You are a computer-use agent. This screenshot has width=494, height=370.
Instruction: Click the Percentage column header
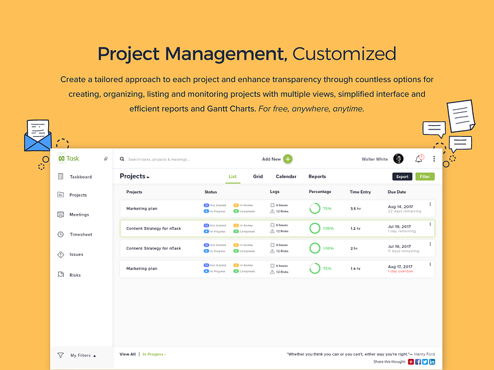tap(320, 192)
